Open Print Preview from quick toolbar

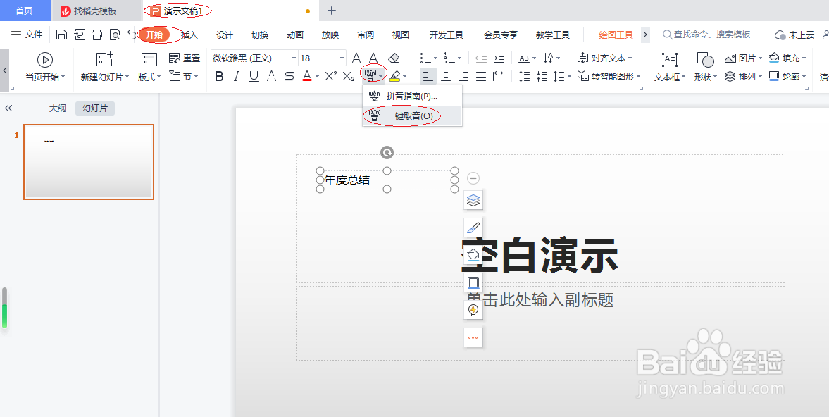(x=114, y=35)
